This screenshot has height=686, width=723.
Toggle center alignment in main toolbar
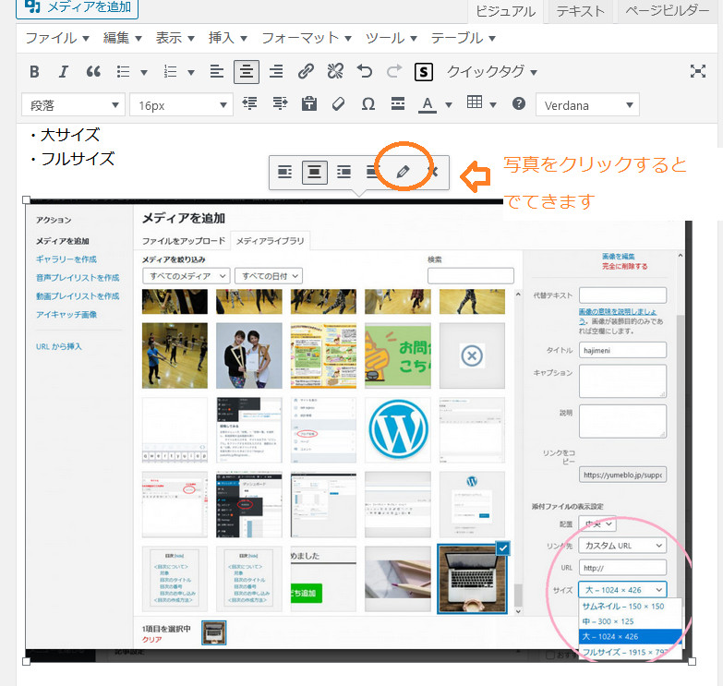click(x=247, y=72)
